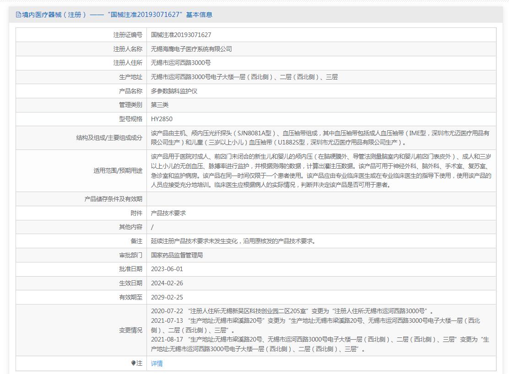Click the model specification HY2850
The image size is (509, 374).
click(162, 119)
